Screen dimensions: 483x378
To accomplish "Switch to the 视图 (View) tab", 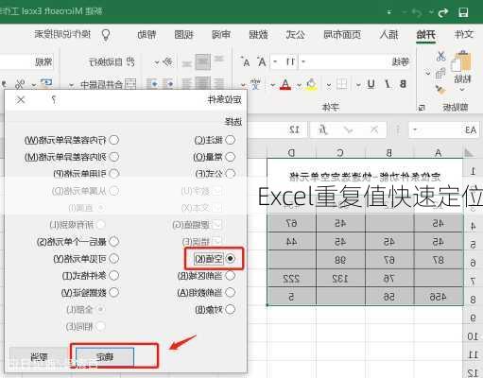I will tap(183, 34).
